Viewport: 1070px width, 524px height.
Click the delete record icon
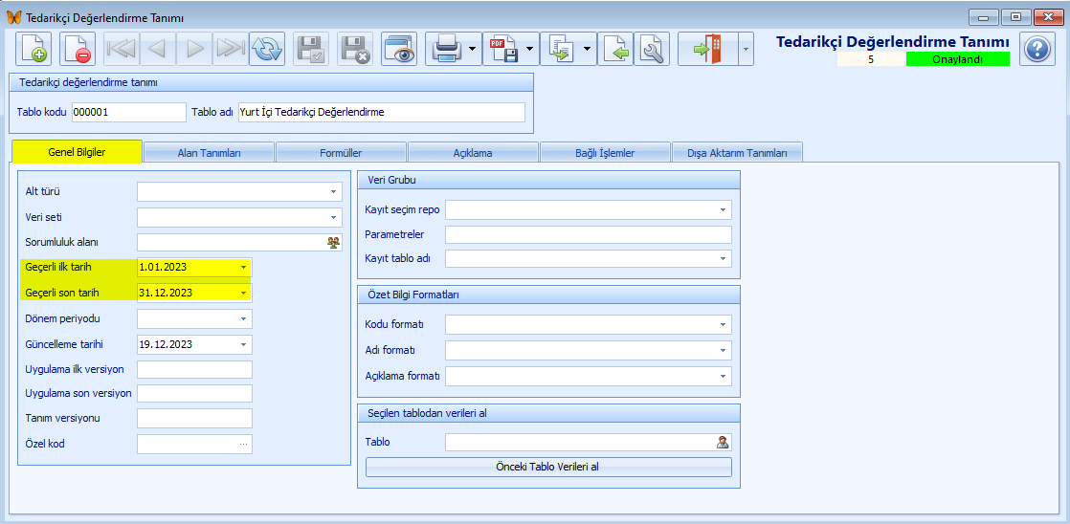[x=78, y=49]
